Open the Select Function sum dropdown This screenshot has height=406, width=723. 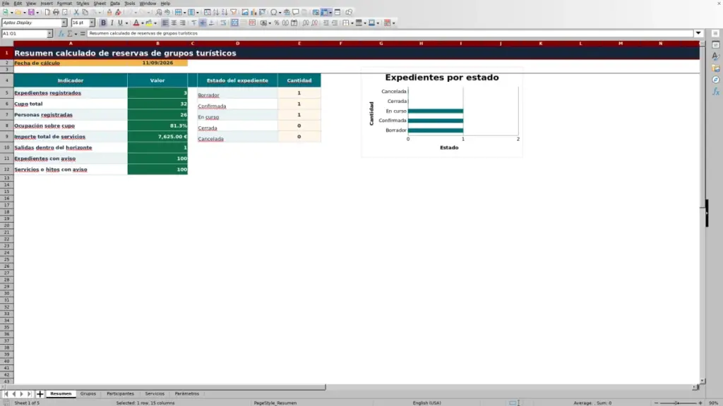(76, 34)
